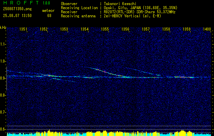Click the Receiver field label
This screenshot has height=136, width=214.
pyautogui.click(x=69, y=12)
